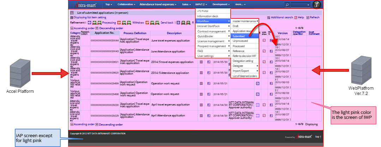The height and width of the screenshot is (147, 381).
Task: Open the Sales dropdown menu
Action: click(186, 4)
